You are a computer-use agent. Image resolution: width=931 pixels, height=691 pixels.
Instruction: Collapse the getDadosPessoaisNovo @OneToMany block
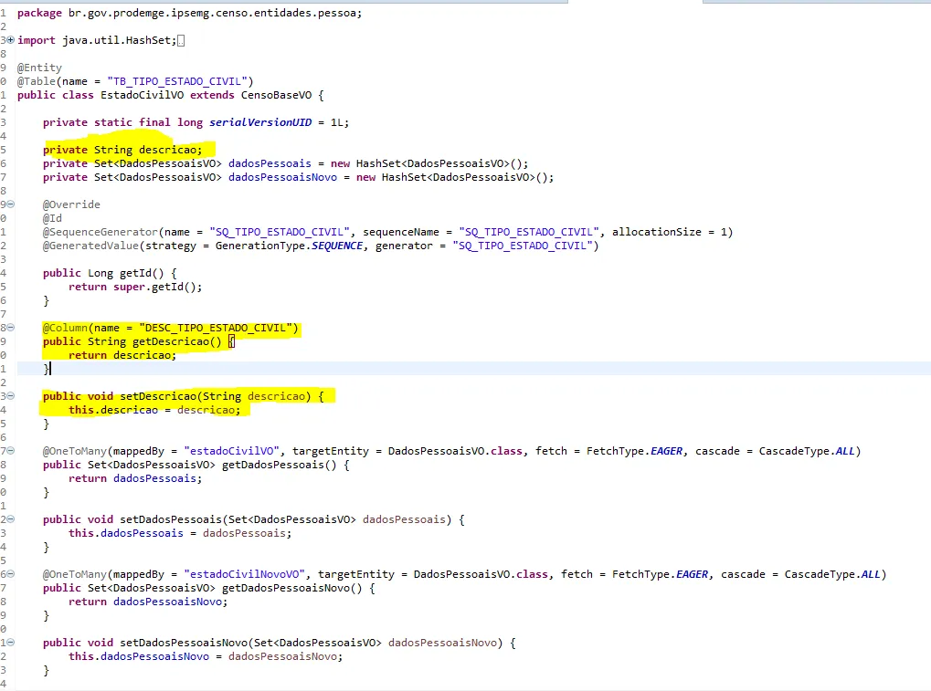click(x=11, y=574)
